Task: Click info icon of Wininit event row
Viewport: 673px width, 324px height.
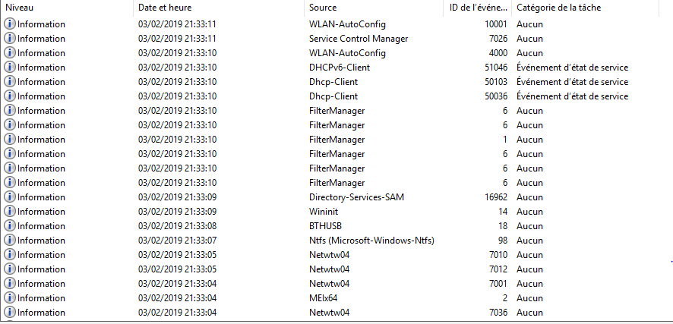Action: click(9, 211)
